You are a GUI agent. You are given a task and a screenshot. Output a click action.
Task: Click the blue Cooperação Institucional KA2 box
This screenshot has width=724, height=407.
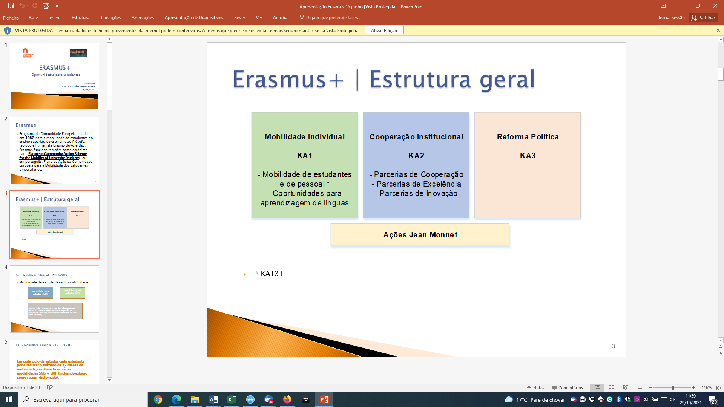point(416,165)
